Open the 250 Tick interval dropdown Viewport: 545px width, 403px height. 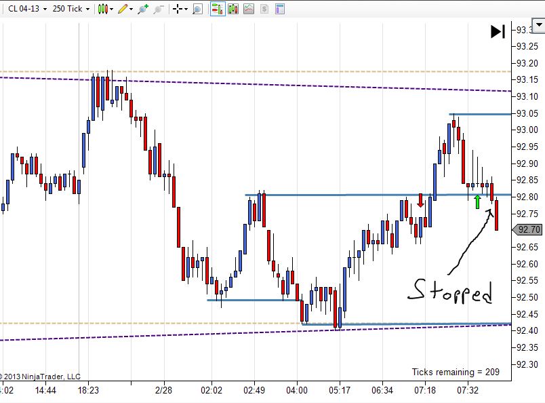click(71, 9)
